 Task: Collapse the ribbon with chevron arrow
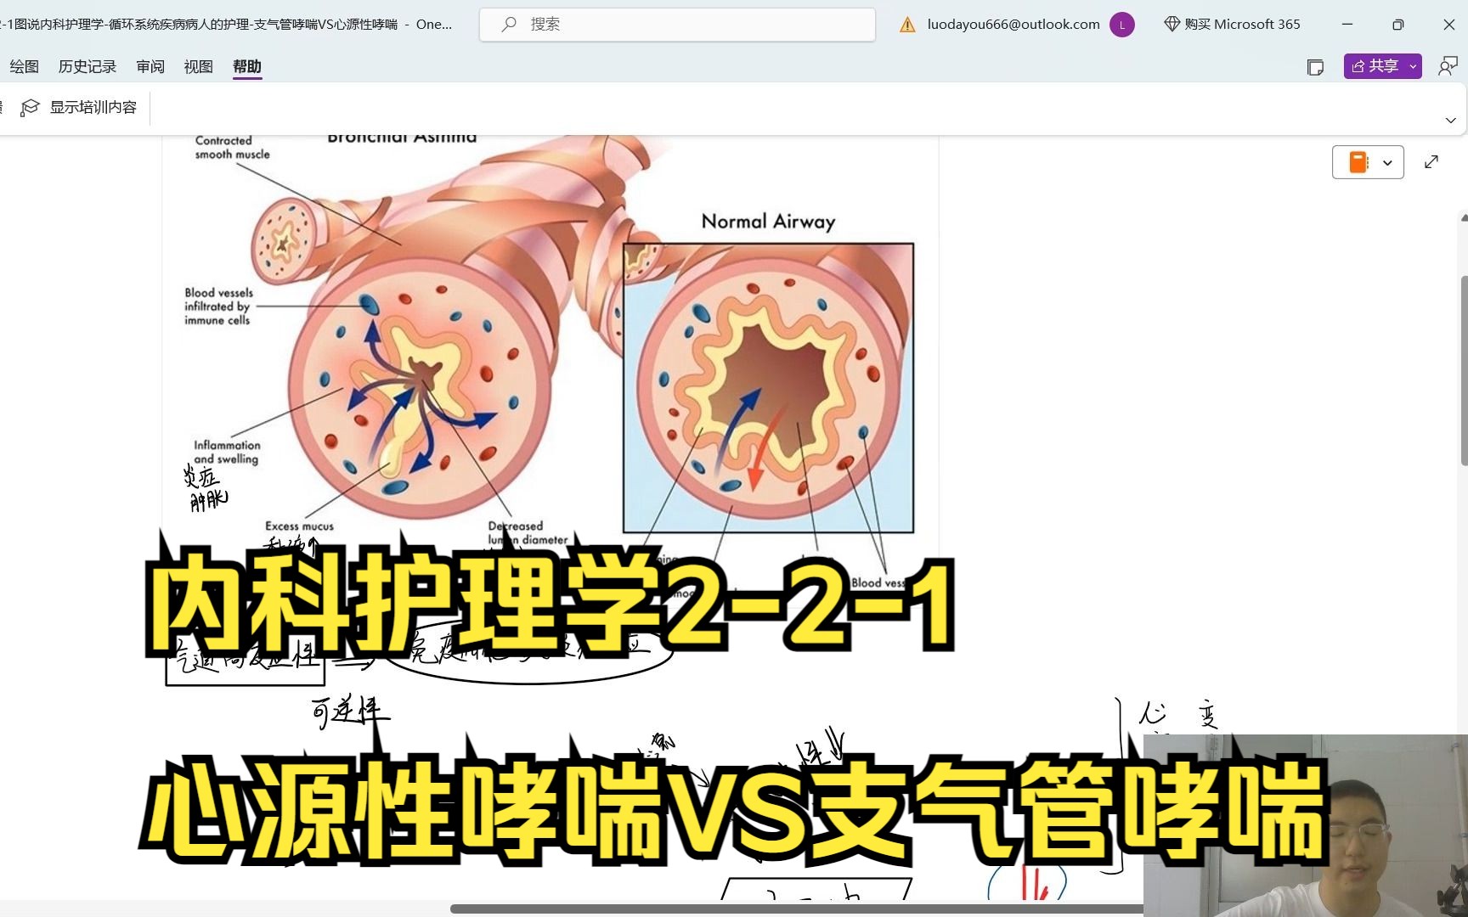pyautogui.click(x=1451, y=121)
